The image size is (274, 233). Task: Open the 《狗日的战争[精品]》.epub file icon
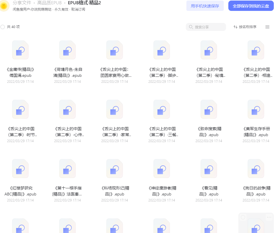(256, 169)
